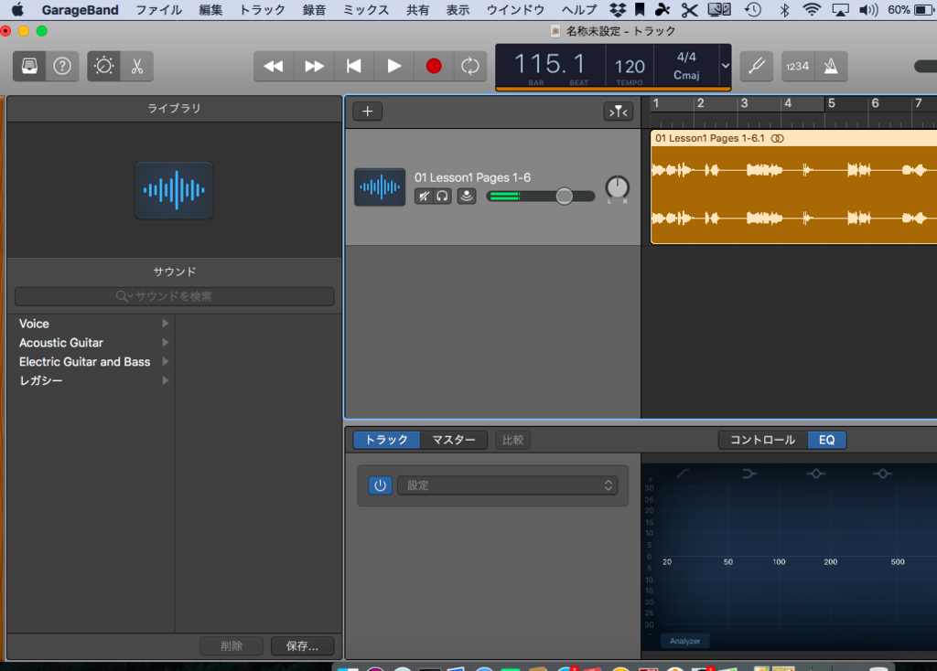Open the Tuner button
The width and height of the screenshot is (937, 671).
pos(757,66)
